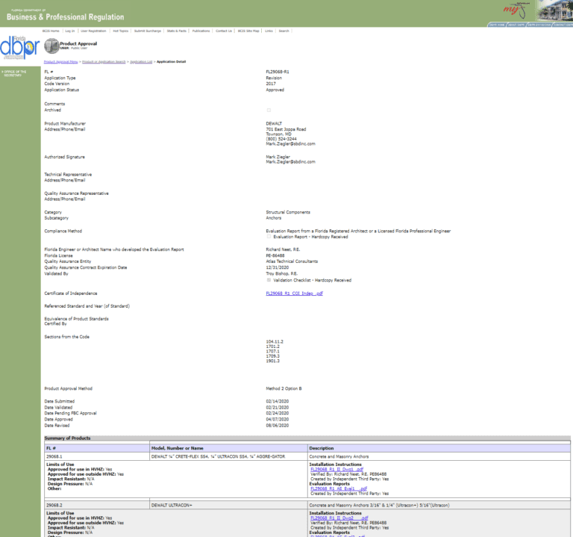
Task: Toggle Evaluation Report Hardcopy Received checkbox
Action: [269, 237]
